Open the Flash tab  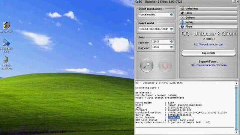pos(208,13)
